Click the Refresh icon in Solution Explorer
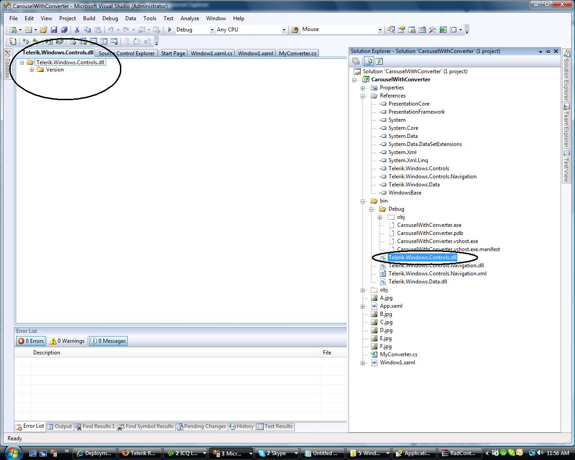Viewport: 575px width, 460px height. (379, 62)
